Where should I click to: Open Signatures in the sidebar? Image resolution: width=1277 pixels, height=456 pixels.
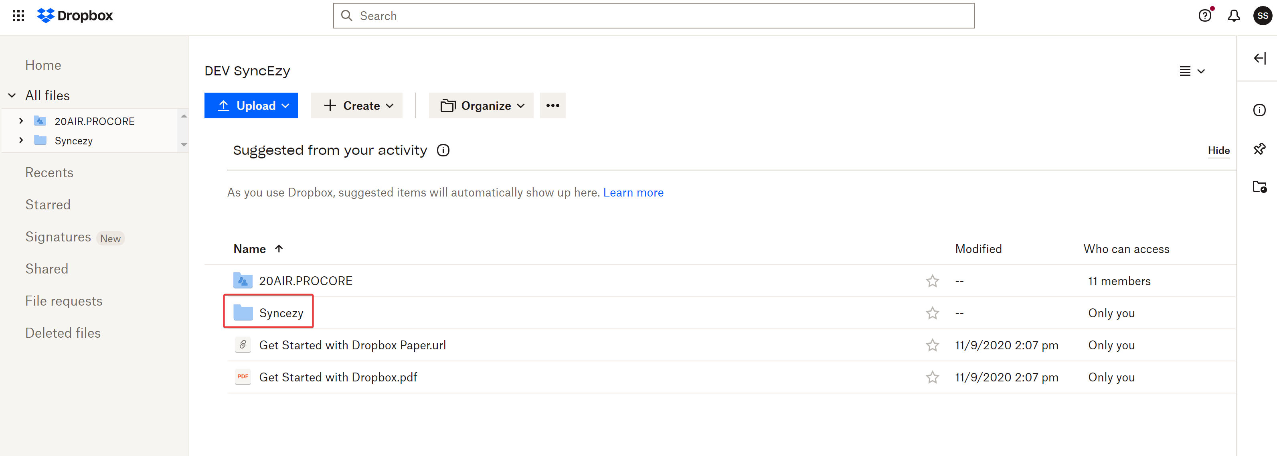pos(58,237)
